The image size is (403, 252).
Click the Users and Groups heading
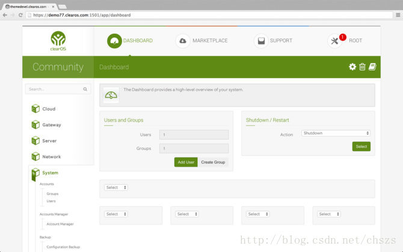[124, 120]
